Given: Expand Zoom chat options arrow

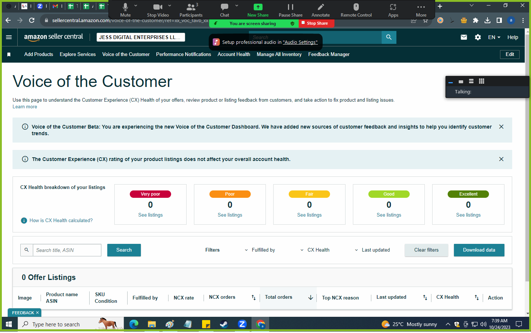Looking at the screenshot, I should [237, 6].
